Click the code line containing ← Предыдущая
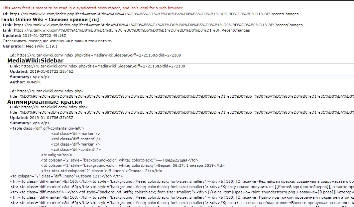The width and height of the screenshot is (354, 207). click(120, 160)
